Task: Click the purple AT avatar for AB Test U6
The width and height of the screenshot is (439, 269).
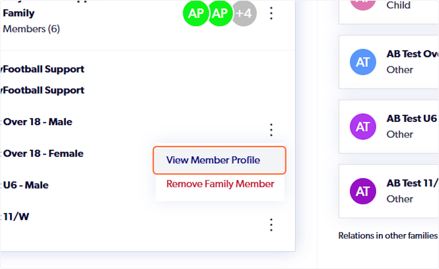Action: pyautogui.click(x=363, y=126)
